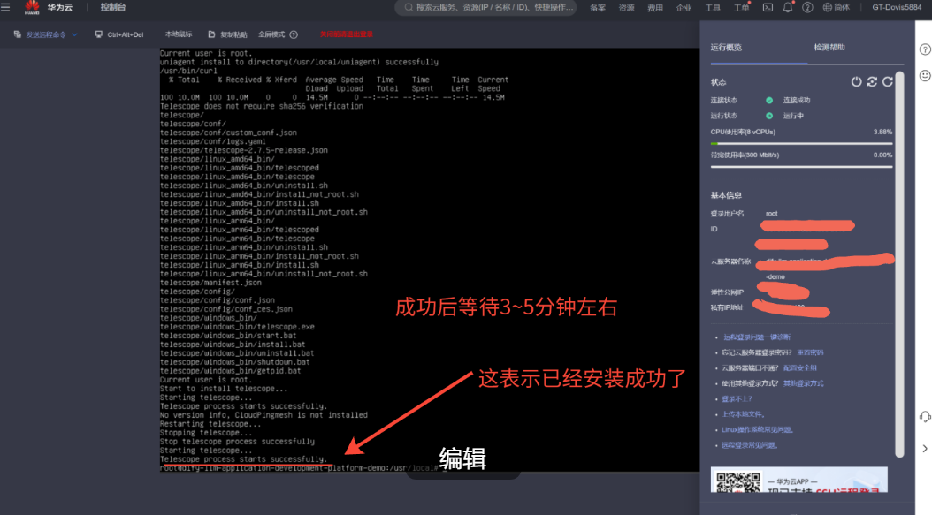Click the restart sync icon in 状态
Viewport: 932px width, 515px height.
[x=872, y=81]
